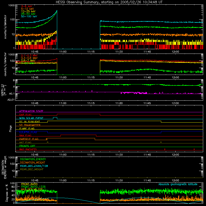Click the DECIMATION_ENERGY legend label
The image size is (206, 206).
click(x=33, y=159)
